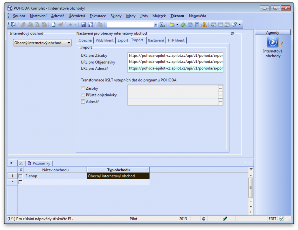Open the calculator toolbar icon
Screen dimensions: 298x230
[197, 25]
